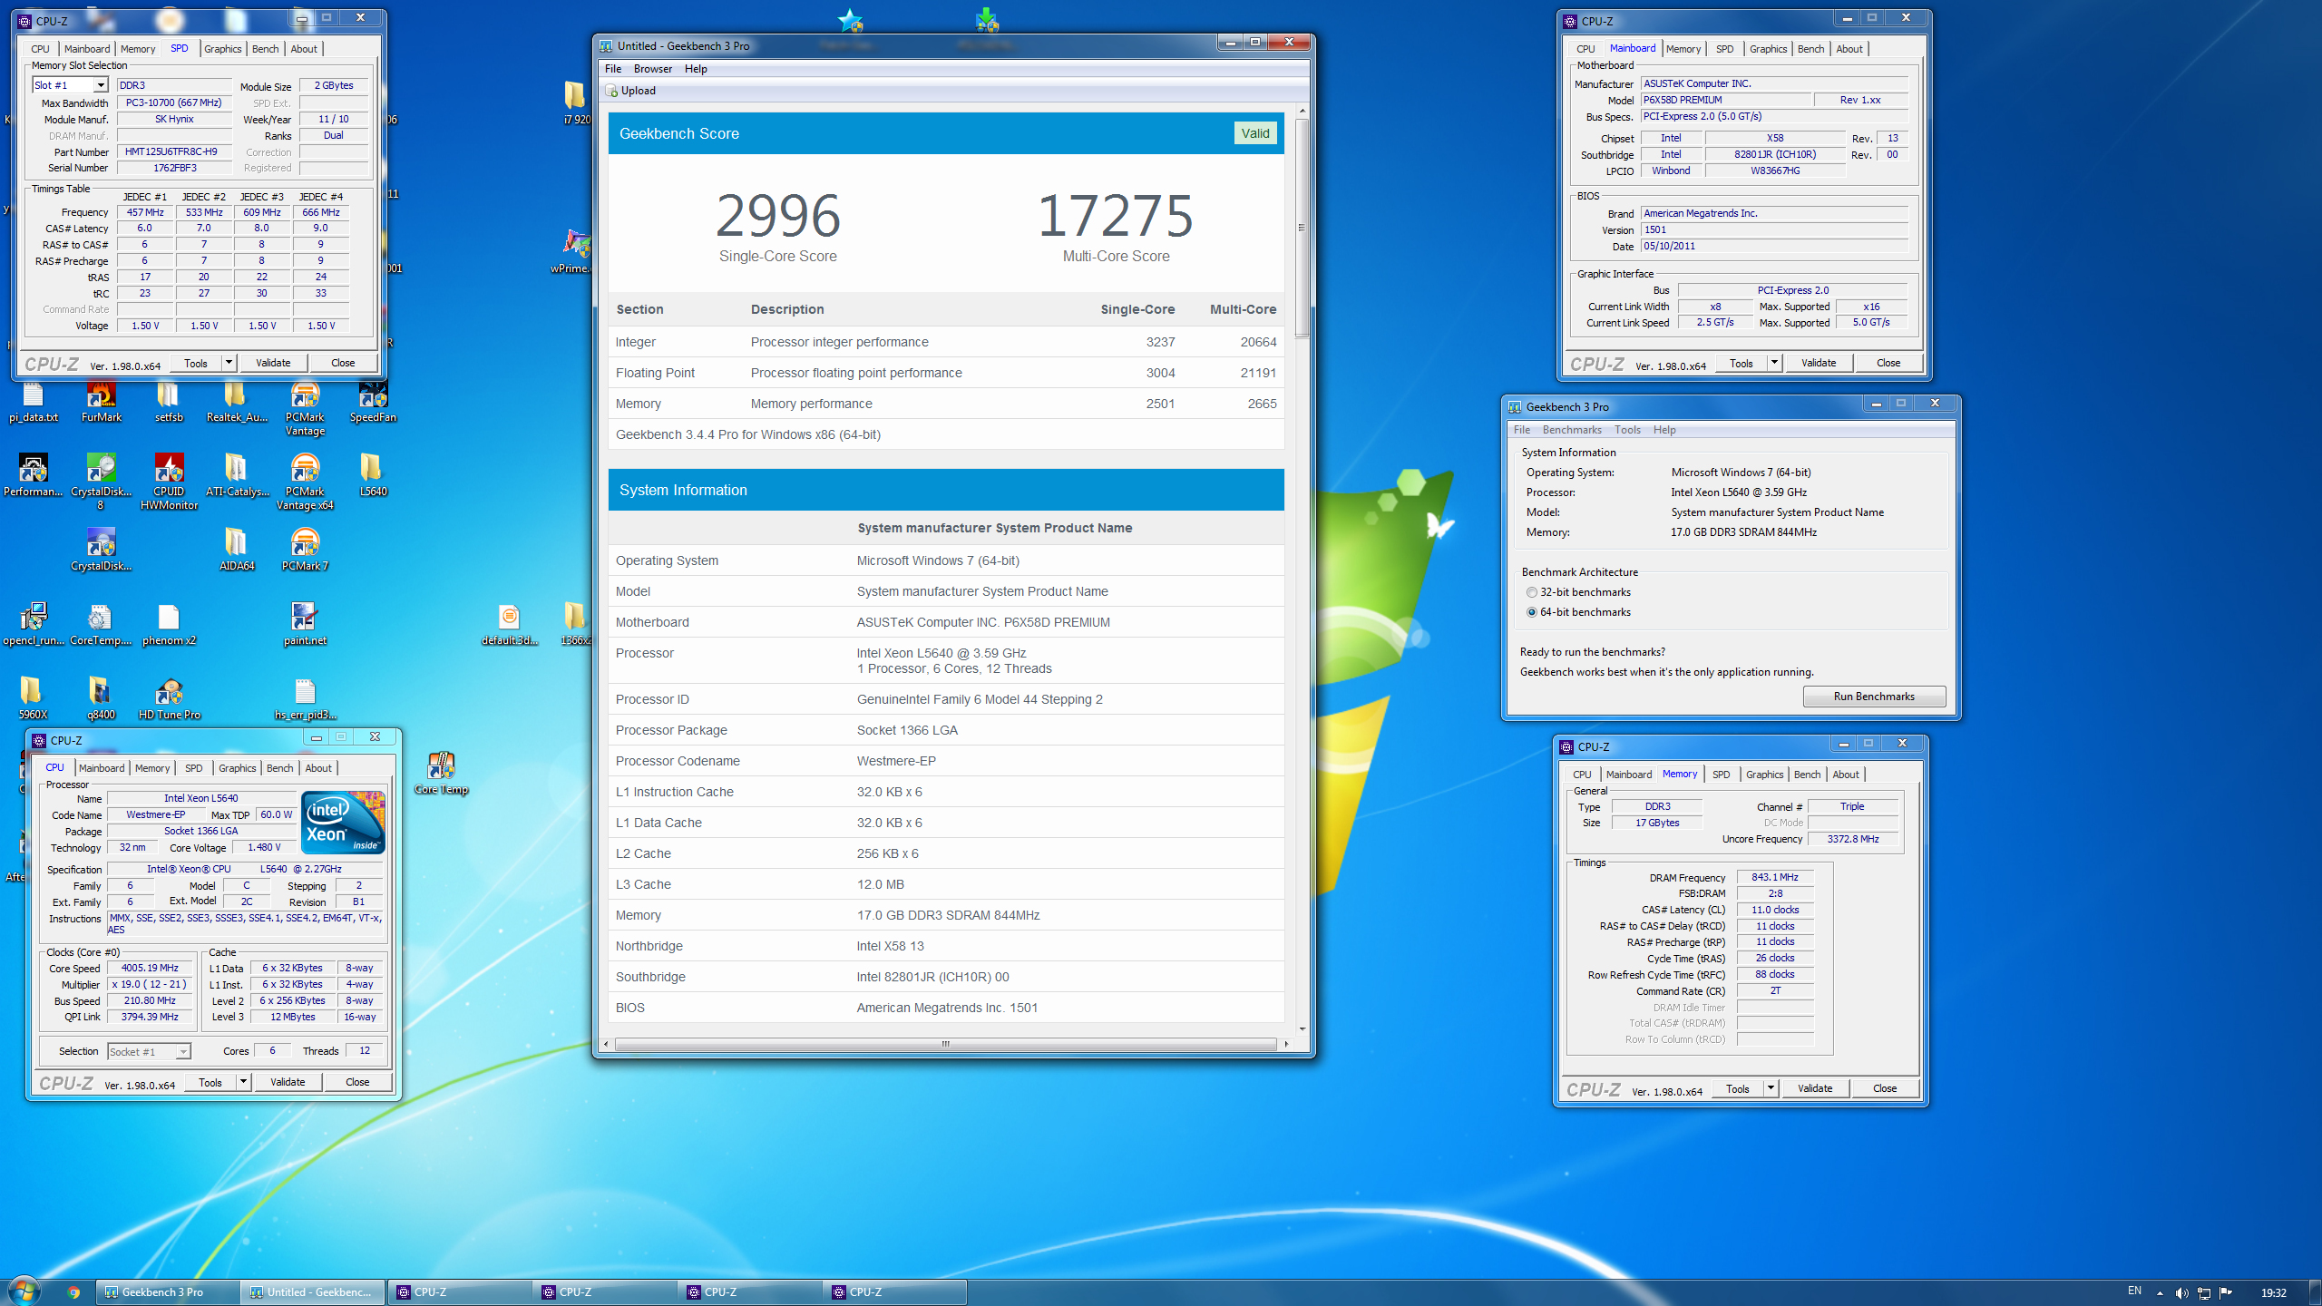Click Validate in SPD CPU-Z window
Image resolution: width=2322 pixels, height=1306 pixels.
[x=273, y=363]
